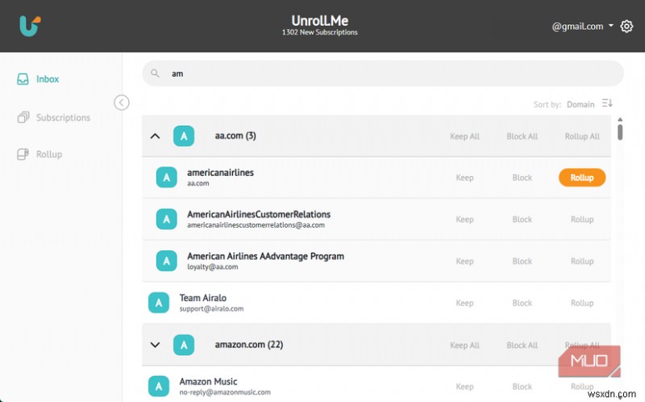
Task: Click Rollup All for aa.com
Action: tap(582, 136)
